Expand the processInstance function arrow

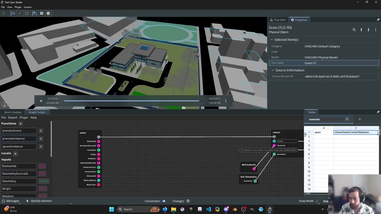click(x=41, y=139)
